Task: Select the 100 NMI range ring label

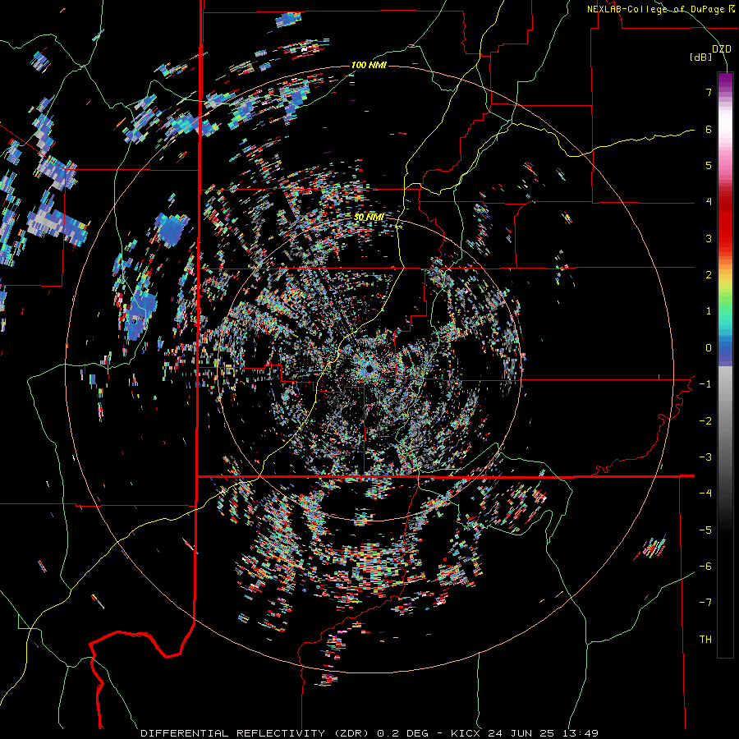Action: pyautogui.click(x=369, y=65)
